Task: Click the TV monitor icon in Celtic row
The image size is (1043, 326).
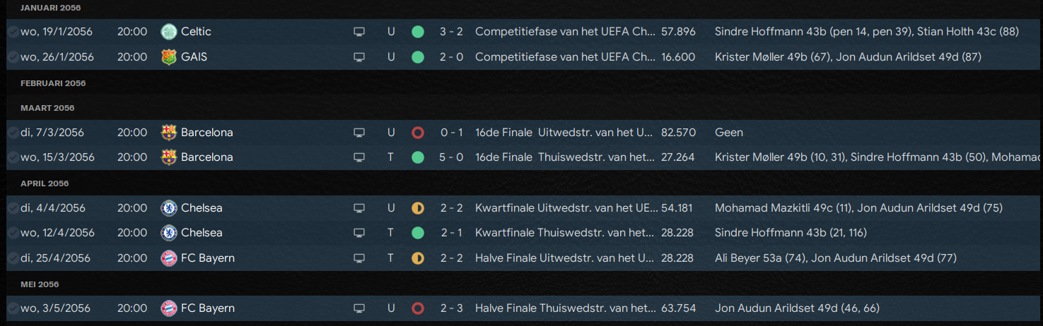Action: [359, 32]
